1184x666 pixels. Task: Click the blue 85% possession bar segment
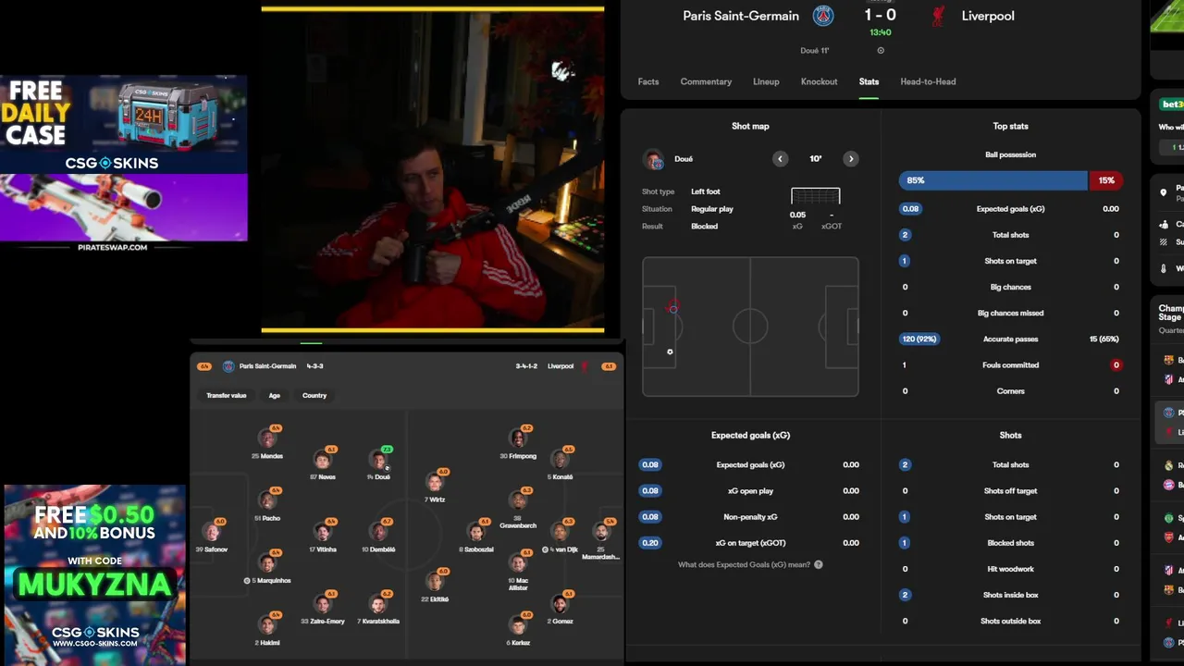coord(993,180)
